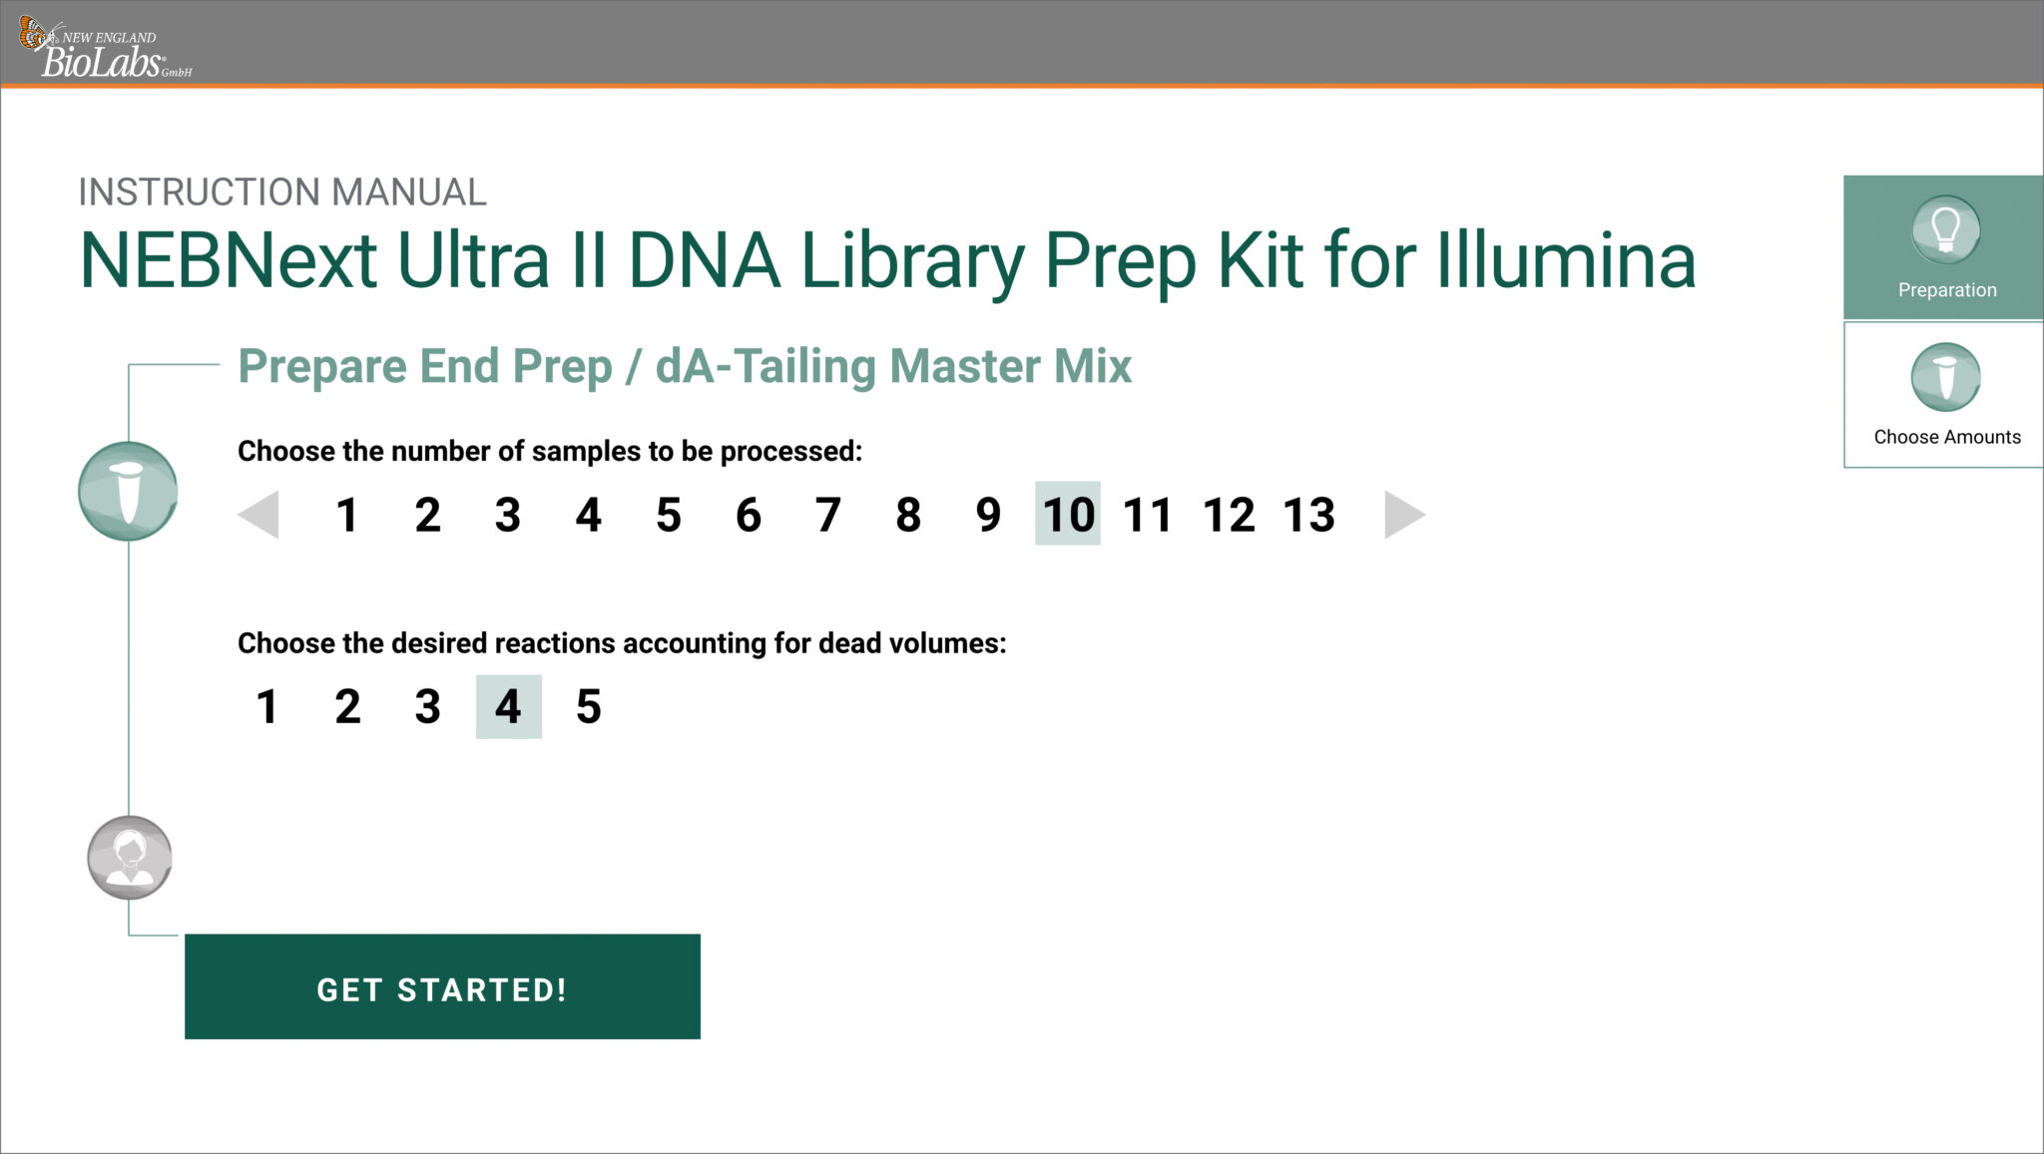Click the right arrow to show more sample numbers
The width and height of the screenshot is (2044, 1154).
[x=1407, y=516]
